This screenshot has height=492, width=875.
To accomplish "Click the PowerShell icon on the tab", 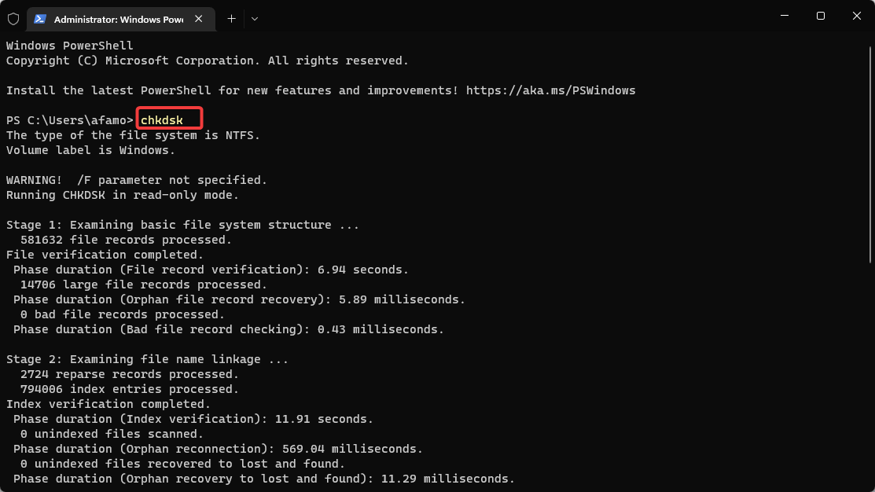I will pos(39,19).
